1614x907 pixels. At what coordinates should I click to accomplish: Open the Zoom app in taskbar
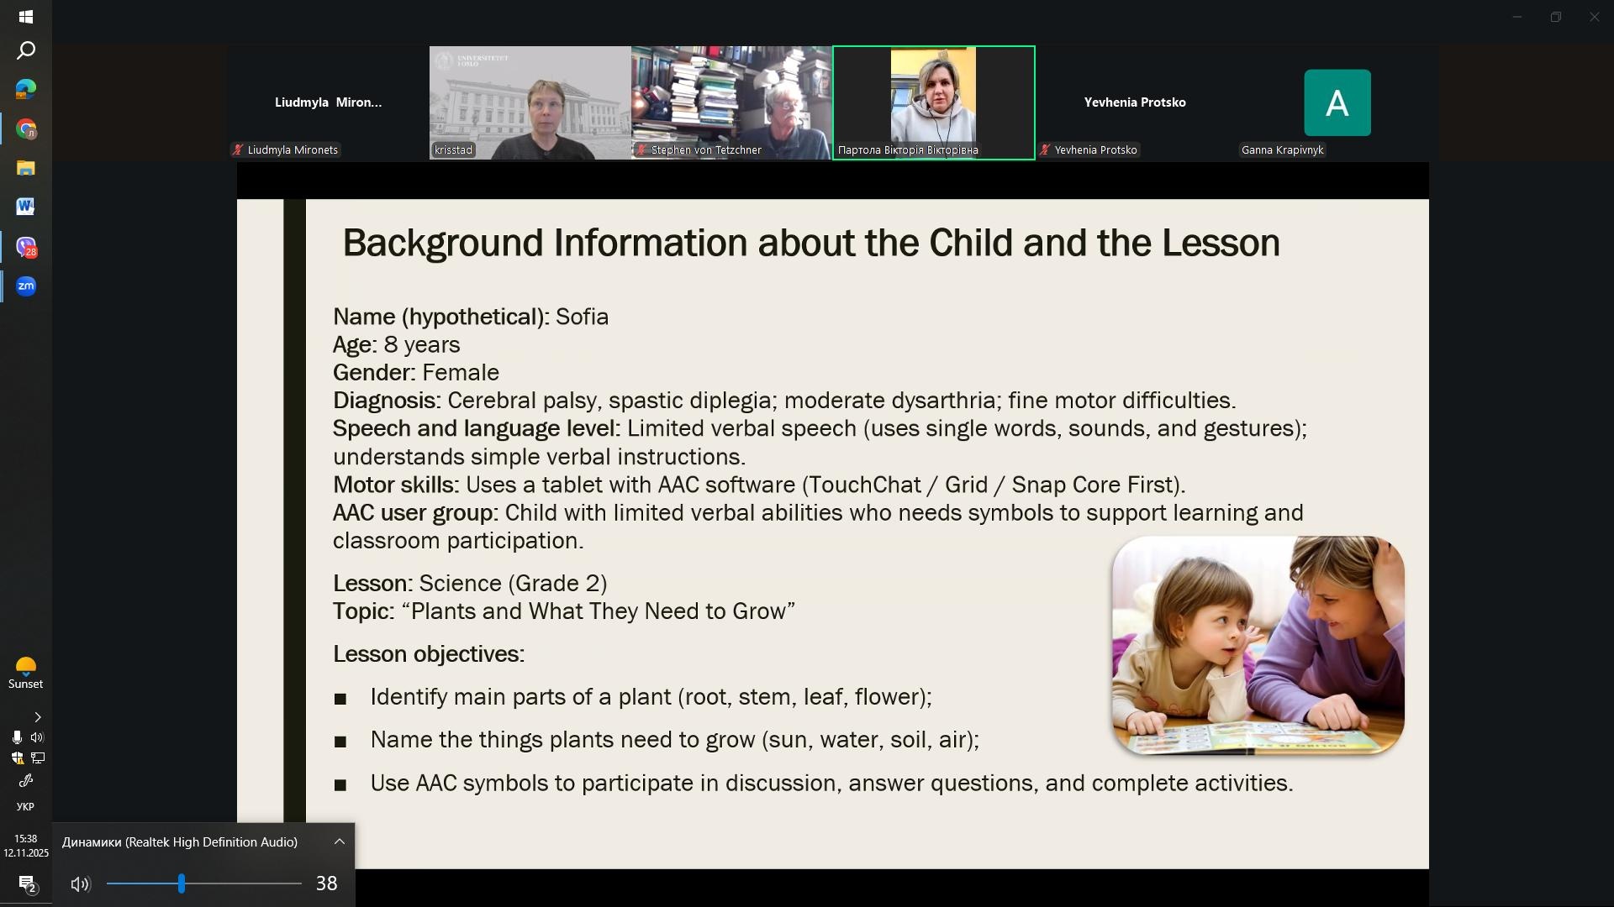point(26,286)
